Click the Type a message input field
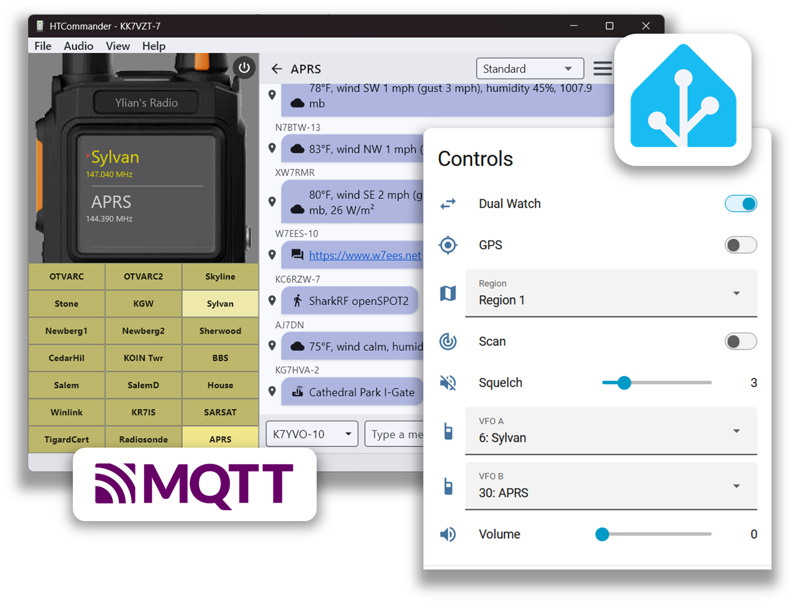This screenshot has height=605, width=795. tap(394, 434)
